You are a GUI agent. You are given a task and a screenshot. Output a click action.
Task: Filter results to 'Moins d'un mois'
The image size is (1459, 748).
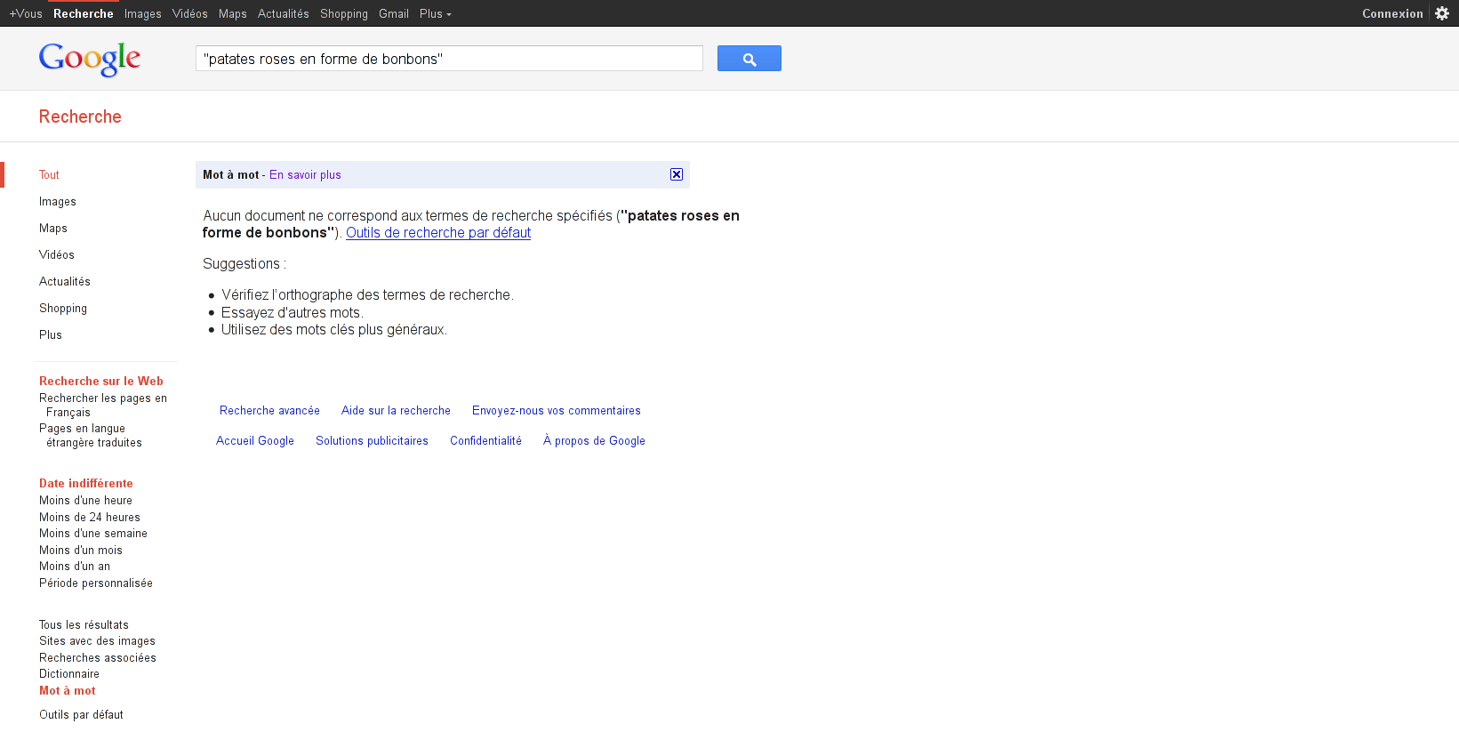pyautogui.click(x=81, y=551)
